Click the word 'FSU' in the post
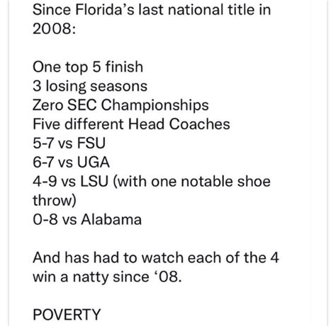Viewport: 336px width, 326px height. tap(91, 143)
